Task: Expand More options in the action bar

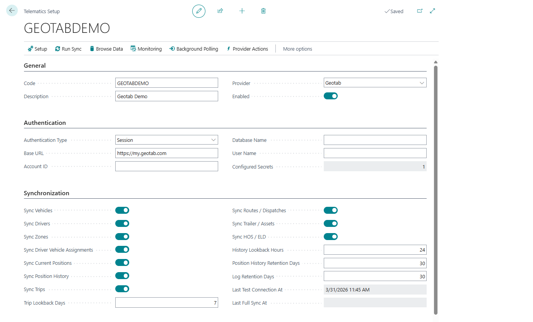Action: [297, 48]
